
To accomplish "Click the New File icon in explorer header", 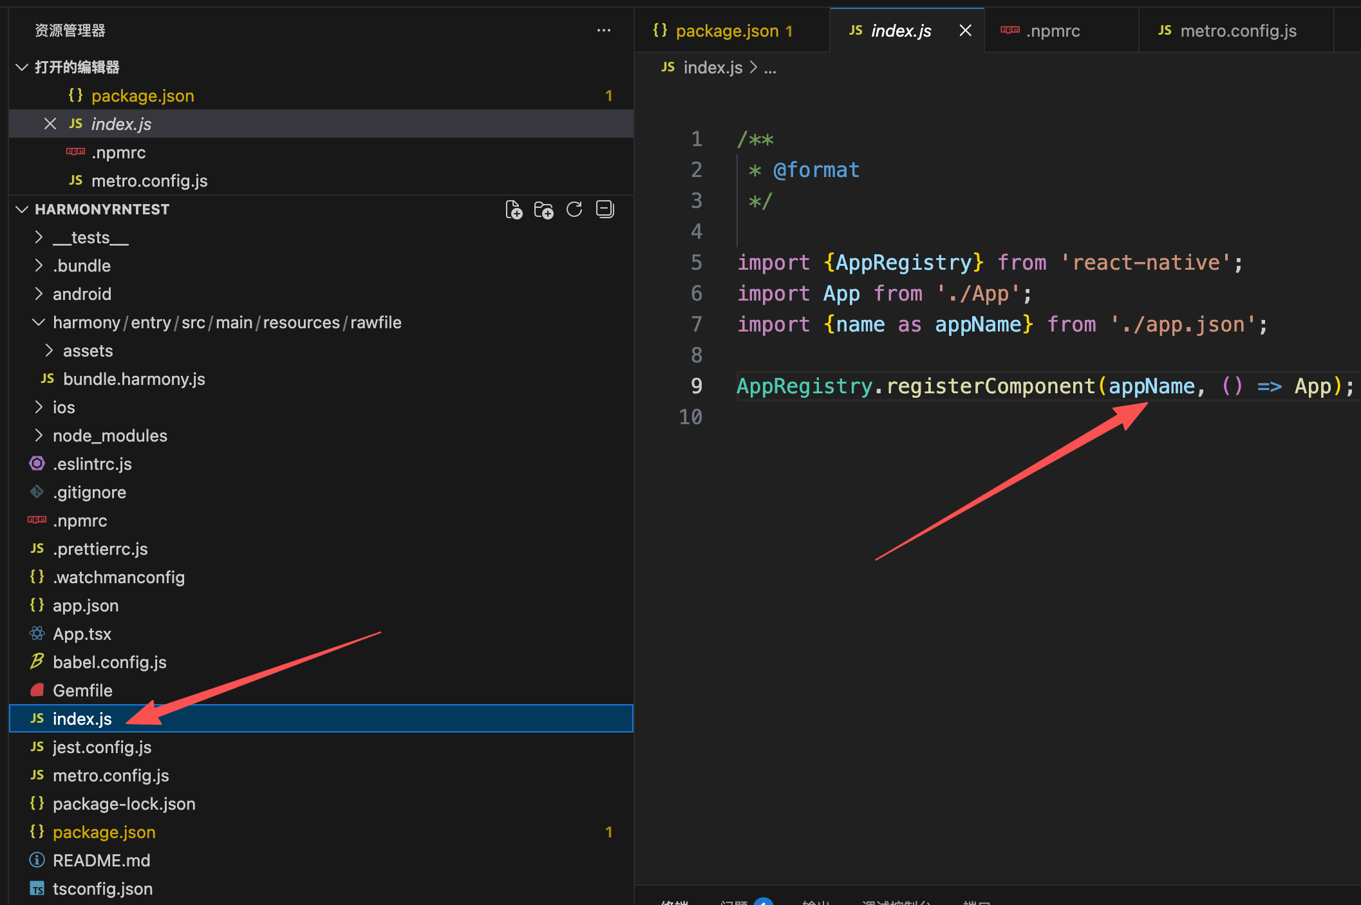I will 513,210.
